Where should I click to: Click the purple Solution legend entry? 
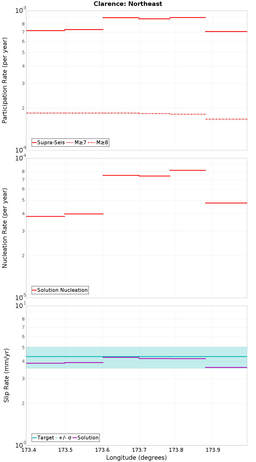(86, 438)
